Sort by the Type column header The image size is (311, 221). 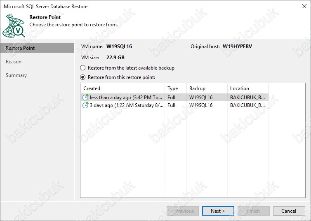[x=176, y=88]
